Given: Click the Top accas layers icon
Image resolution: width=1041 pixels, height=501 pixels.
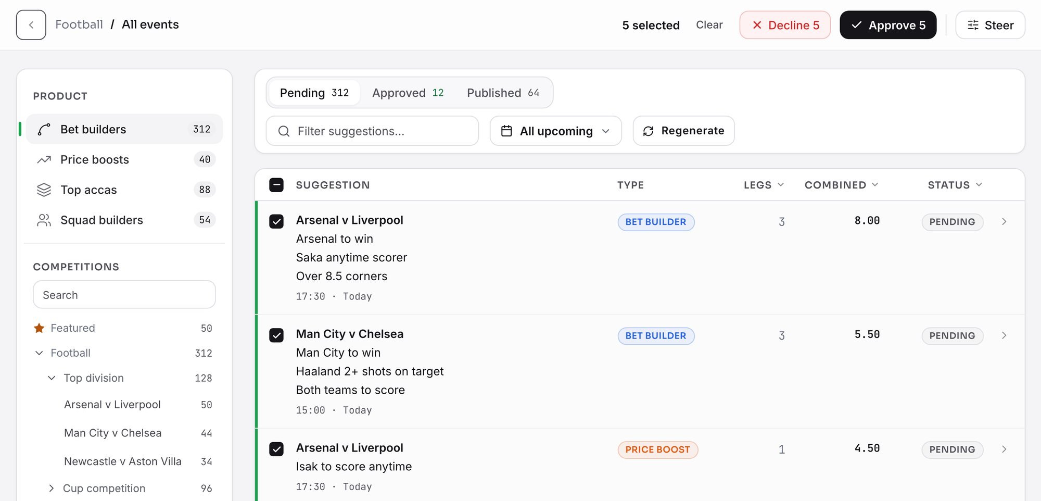Looking at the screenshot, I should click(x=44, y=190).
